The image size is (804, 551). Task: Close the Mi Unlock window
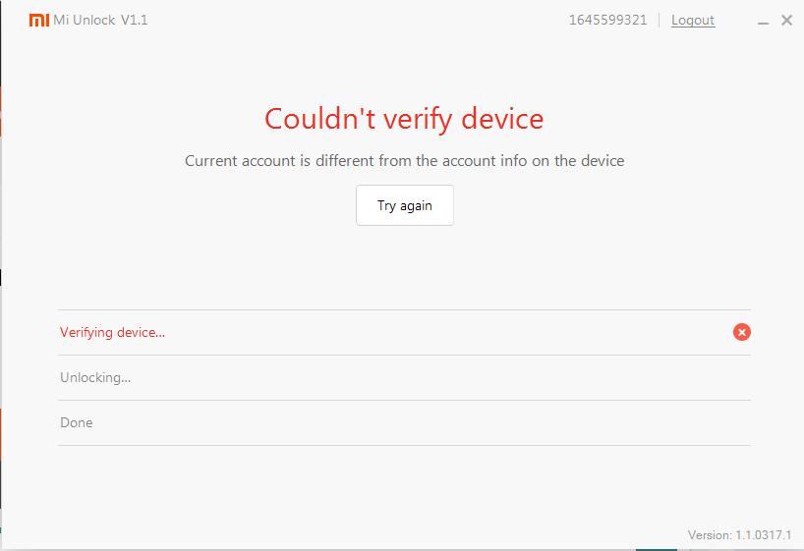click(786, 21)
